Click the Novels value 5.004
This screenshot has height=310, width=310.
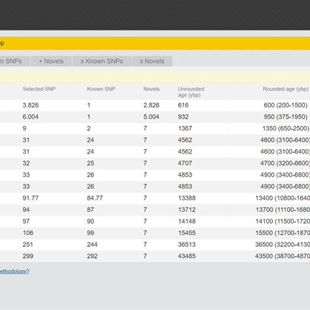(x=151, y=116)
